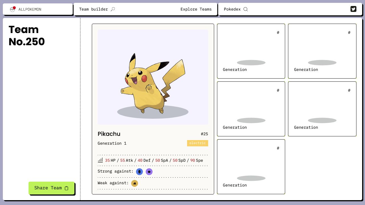
Task: Click the stats bar chart icon
Action: (100, 160)
